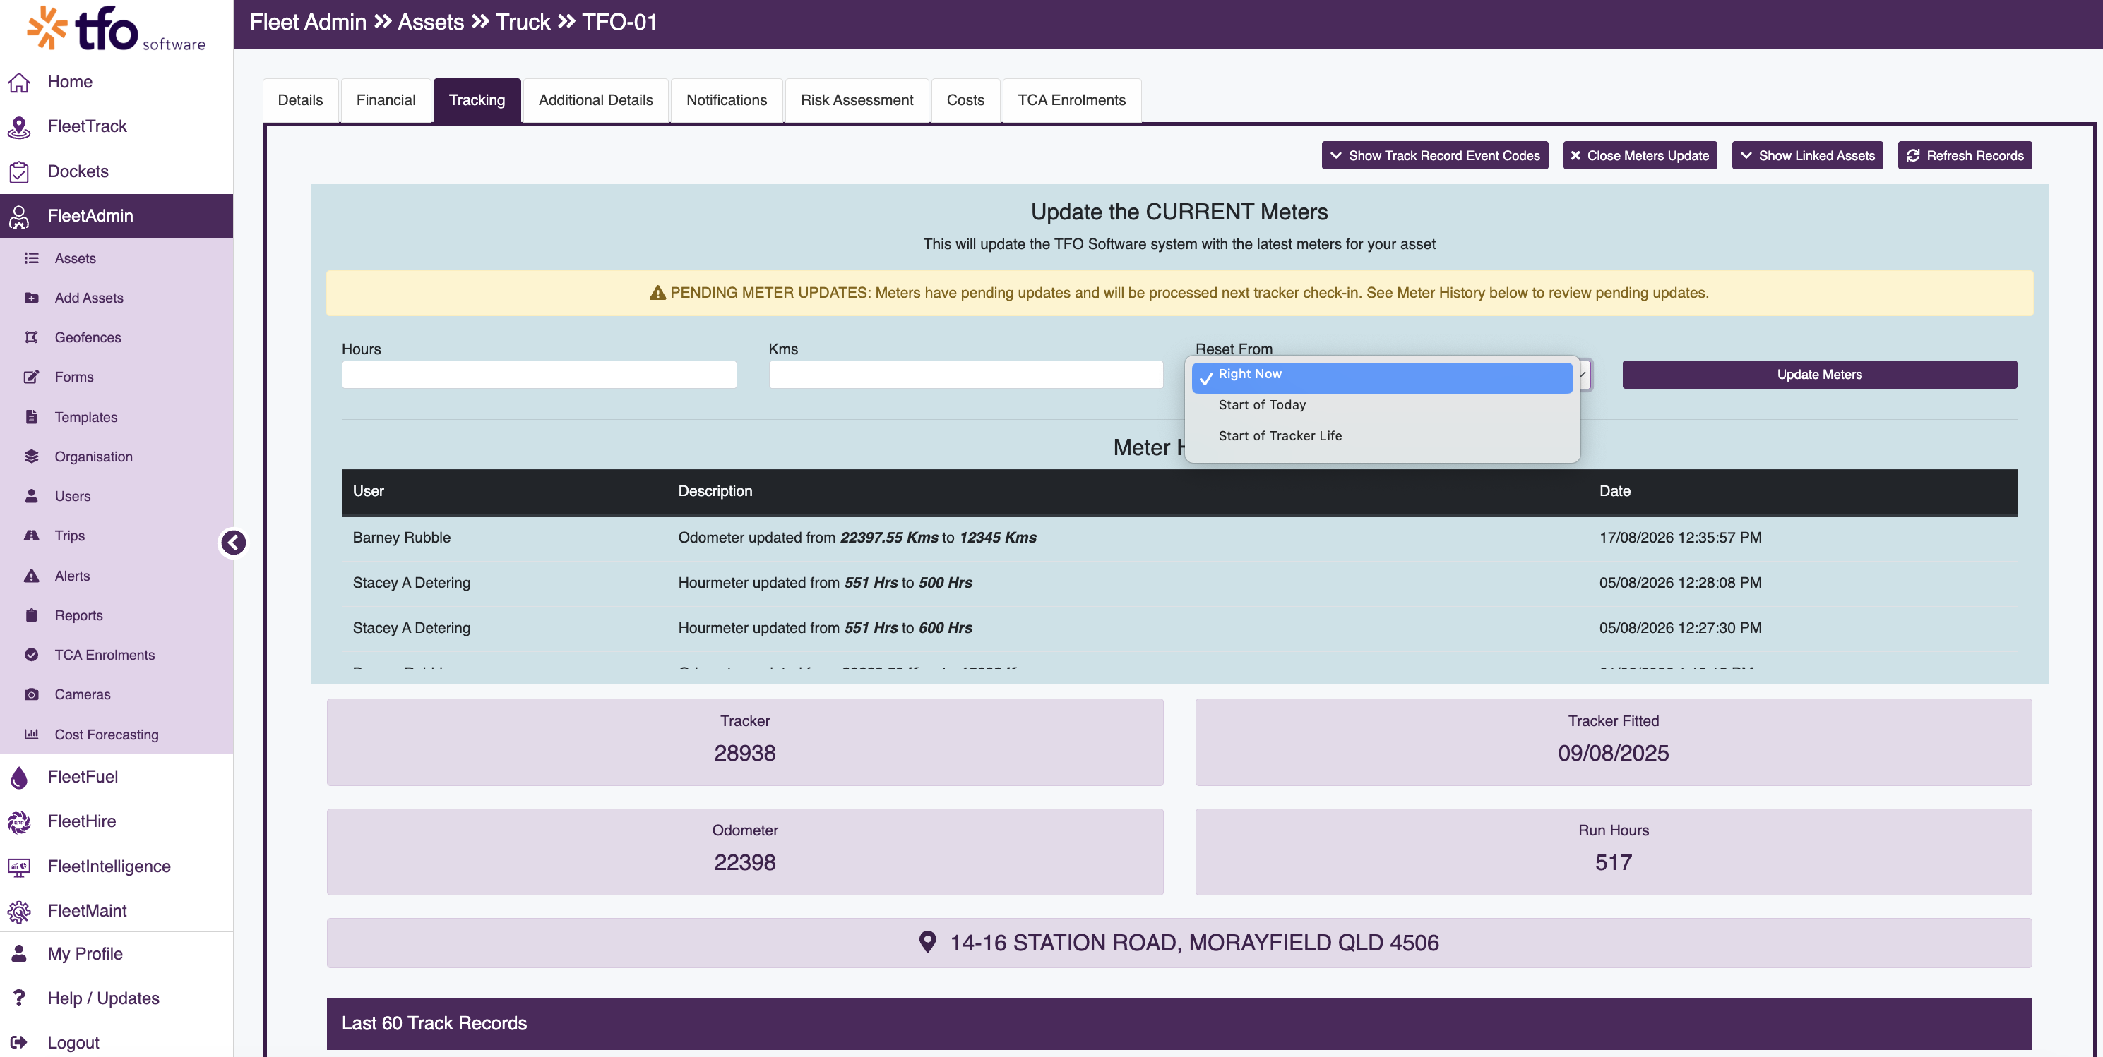Click the Station Road address location bar

(x=1179, y=943)
